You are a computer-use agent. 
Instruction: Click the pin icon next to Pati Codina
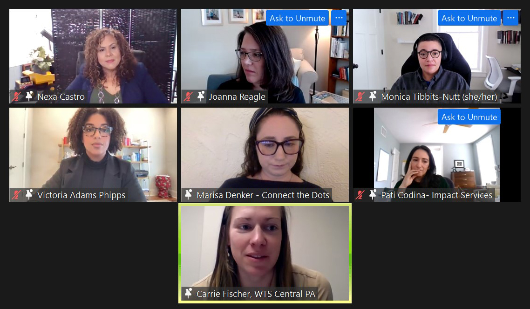373,194
